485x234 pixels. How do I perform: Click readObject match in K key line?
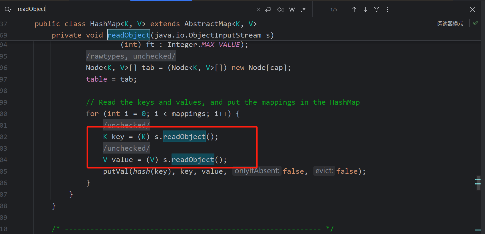[x=184, y=137]
